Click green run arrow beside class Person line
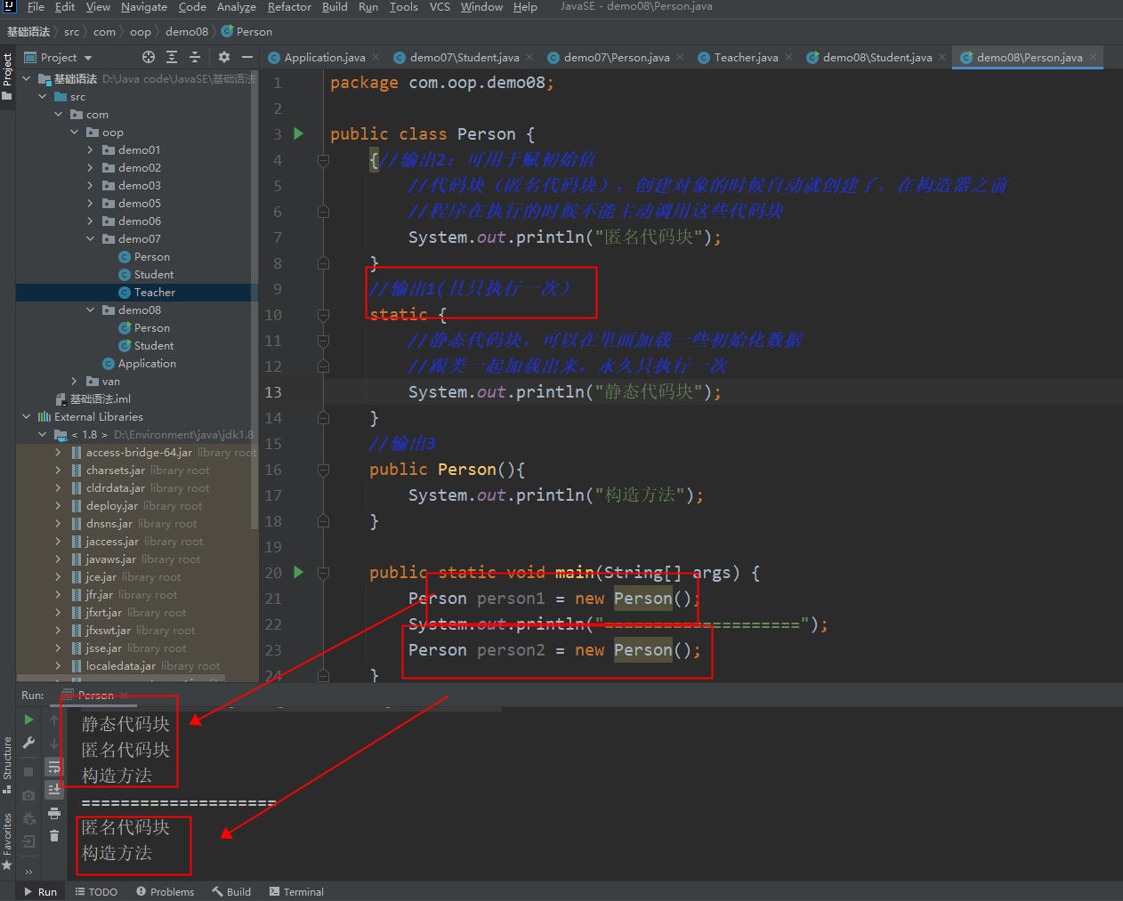The image size is (1123, 901). pos(299,133)
